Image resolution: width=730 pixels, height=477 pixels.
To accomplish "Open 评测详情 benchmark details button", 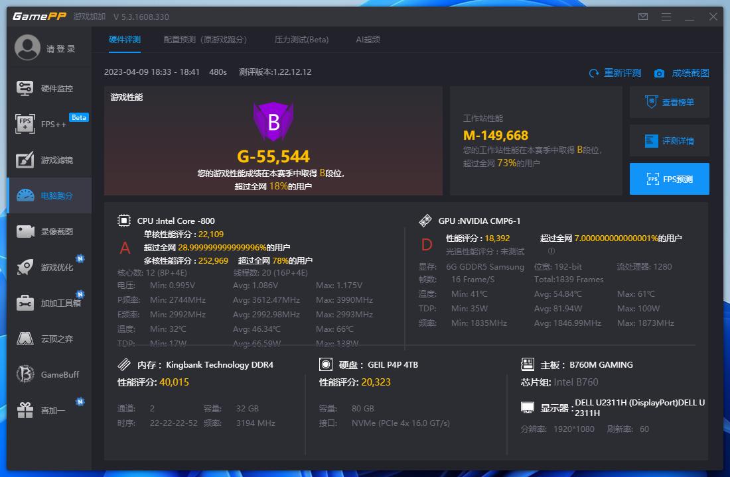I will (x=670, y=140).
